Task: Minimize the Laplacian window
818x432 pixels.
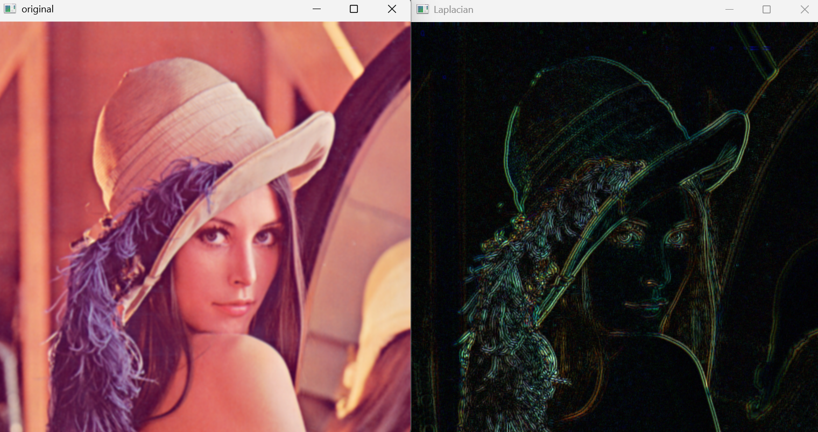Action: pos(729,10)
